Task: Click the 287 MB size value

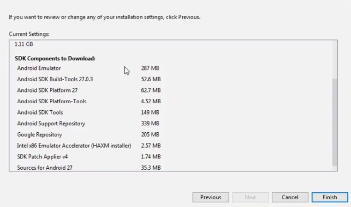Action: (x=150, y=68)
